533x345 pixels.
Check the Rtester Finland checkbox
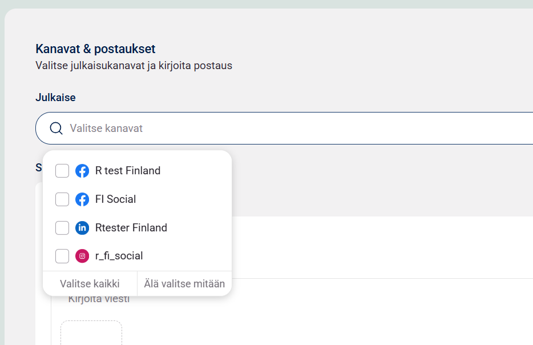[62, 228]
